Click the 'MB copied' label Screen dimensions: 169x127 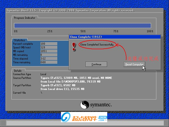point(18,51)
